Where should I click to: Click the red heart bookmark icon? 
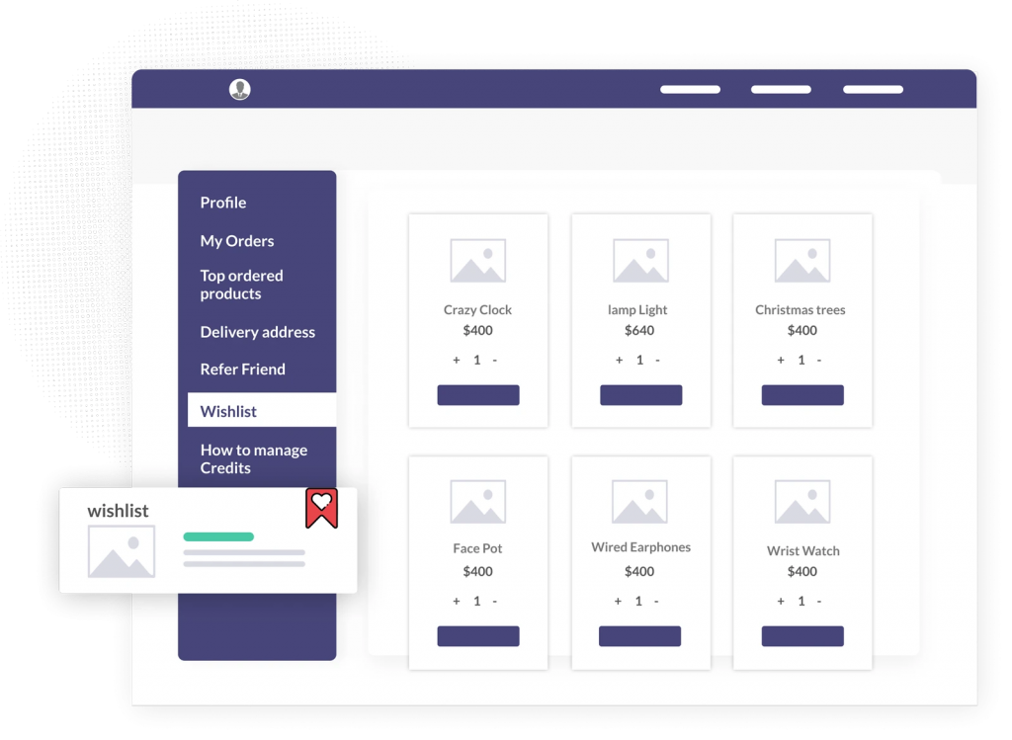point(321,508)
